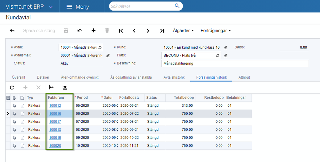The width and height of the screenshot is (320, 162).
Task: Open the note icon for invoice 100017
Action: click(x=22, y=122)
